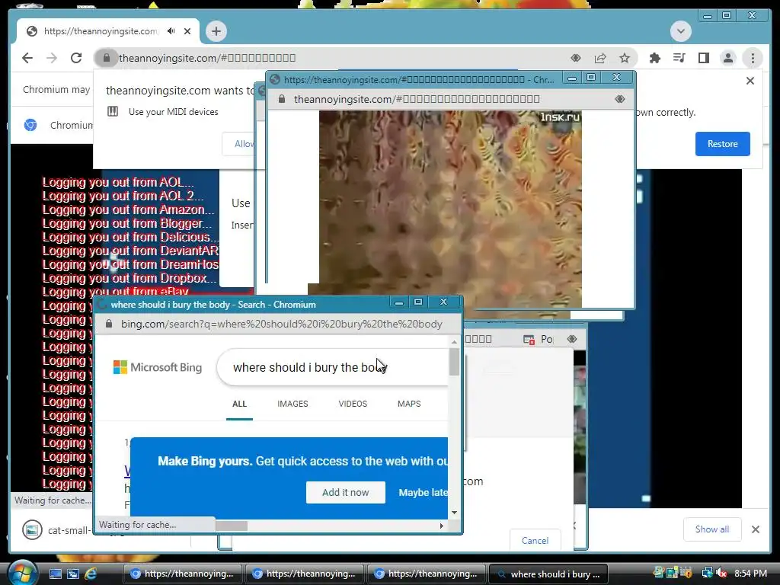Click the lock icon in video popup window
780x585 pixels.
point(282,99)
